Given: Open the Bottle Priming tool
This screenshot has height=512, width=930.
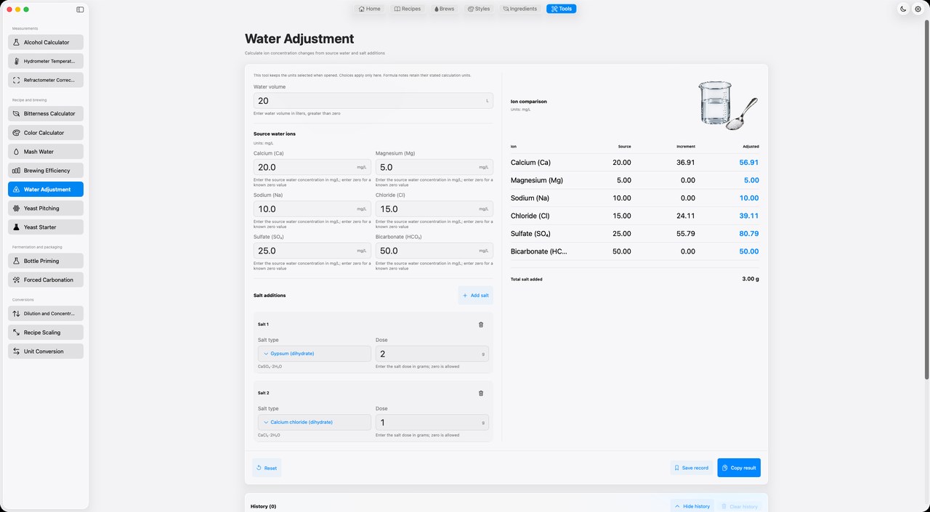Looking at the screenshot, I should point(46,261).
